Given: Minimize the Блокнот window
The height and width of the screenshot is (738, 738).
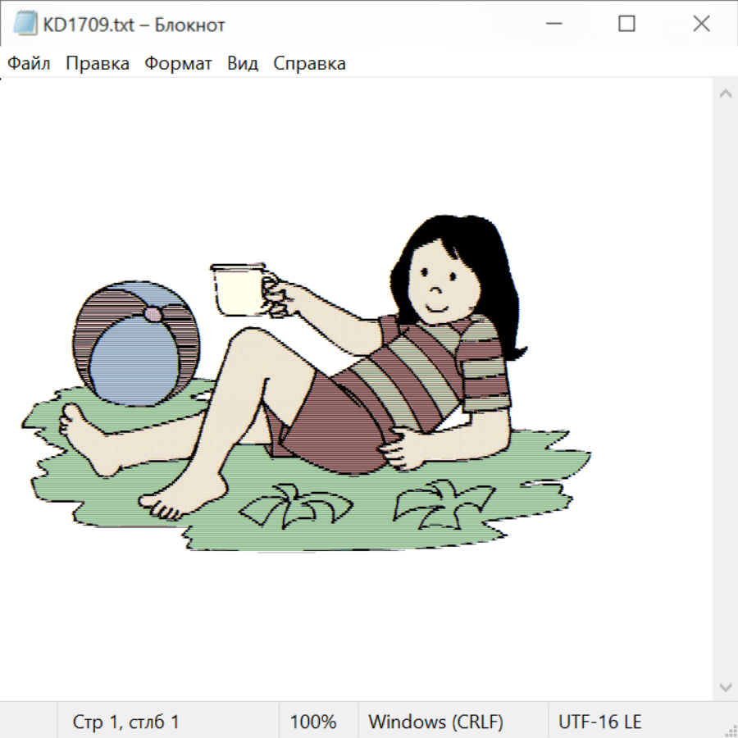Looking at the screenshot, I should pos(552,25).
